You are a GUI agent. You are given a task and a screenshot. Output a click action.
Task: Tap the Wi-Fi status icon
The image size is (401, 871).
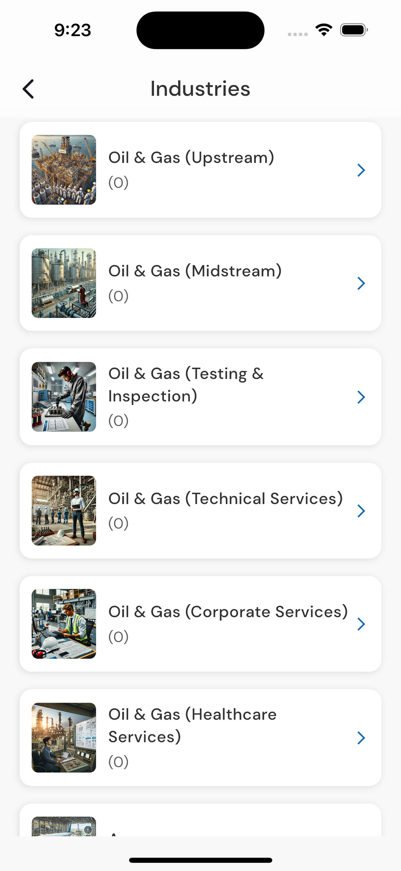[324, 30]
